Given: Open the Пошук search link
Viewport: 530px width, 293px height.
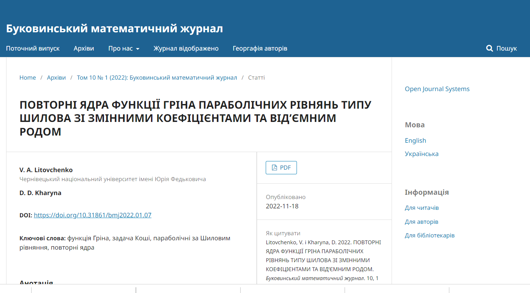Looking at the screenshot, I should tap(501, 48).
